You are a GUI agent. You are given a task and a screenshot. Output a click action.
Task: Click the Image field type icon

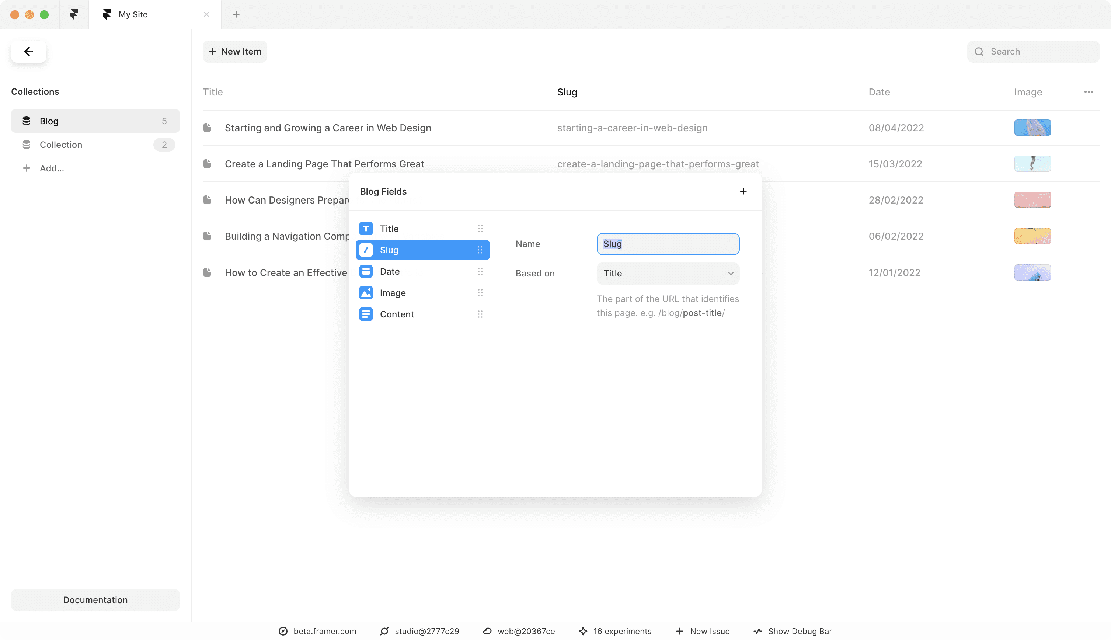click(x=366, y=293)
